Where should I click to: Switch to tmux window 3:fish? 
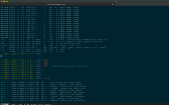[x=26, y=104]
